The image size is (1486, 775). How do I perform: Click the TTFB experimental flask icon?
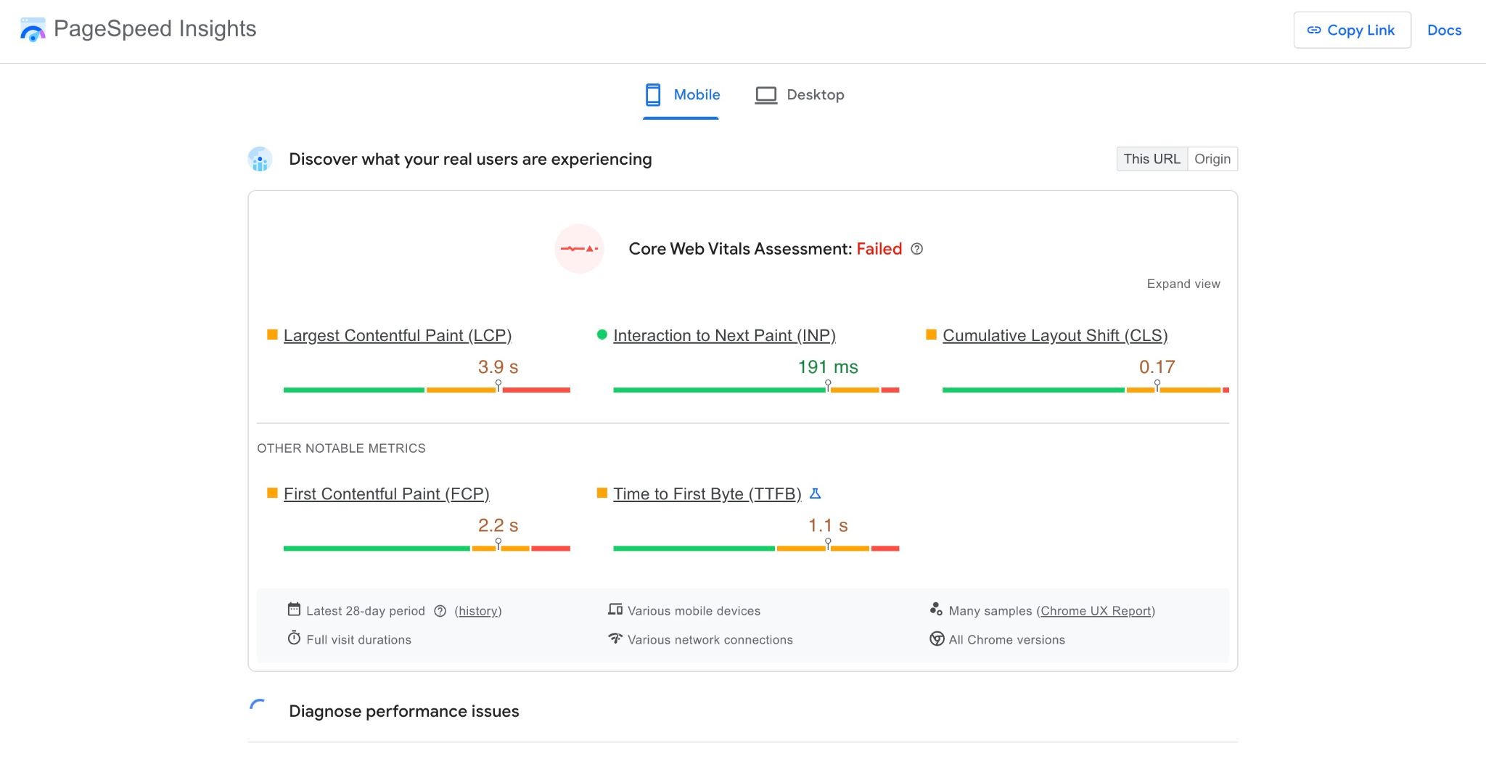pyautogui.click(x=815, y=493)
